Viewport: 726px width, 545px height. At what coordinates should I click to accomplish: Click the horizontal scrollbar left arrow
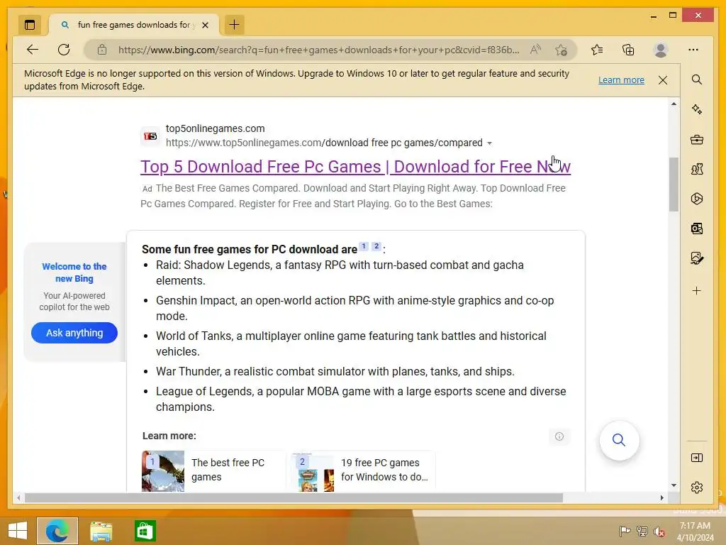(x=18, y=497)
